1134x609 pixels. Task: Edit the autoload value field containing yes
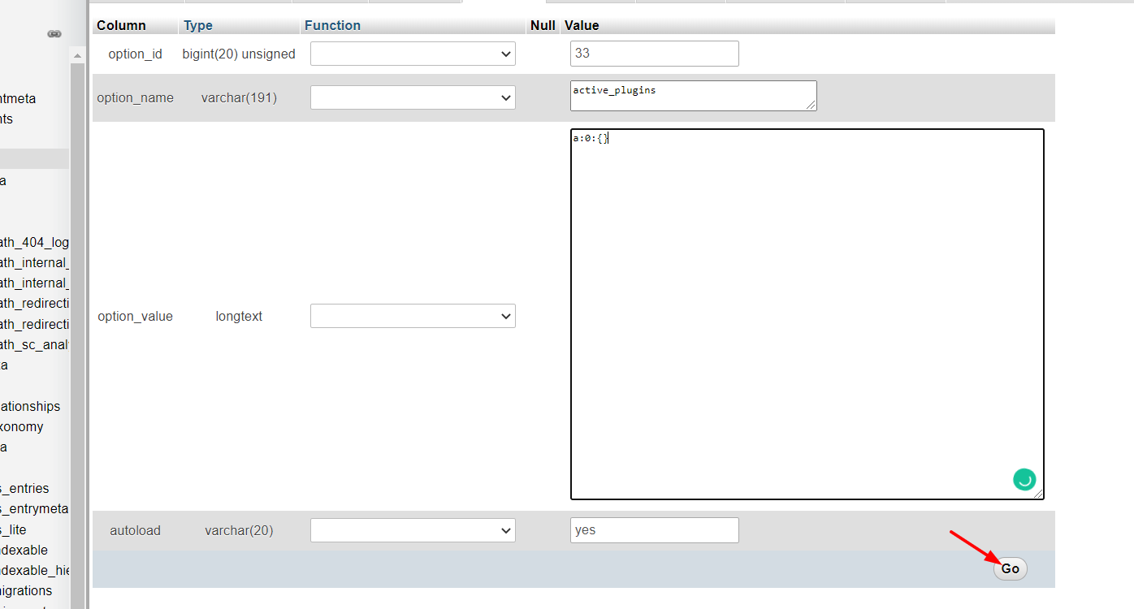click(655, 530)
